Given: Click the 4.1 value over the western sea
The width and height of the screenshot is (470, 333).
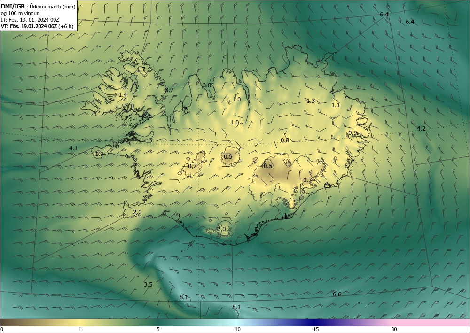Looking at the screenshot, I should 73,148.
